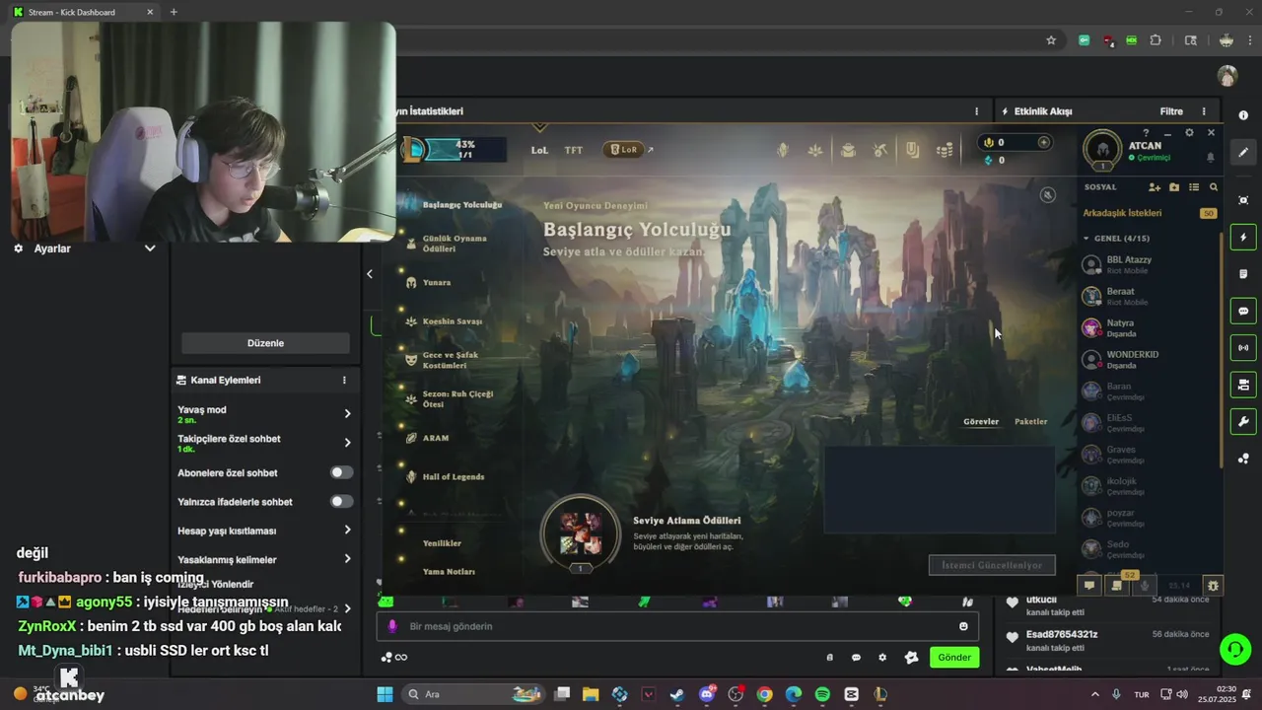The height and width of the screenshot is (710, 1262).
Task: Open Spotify from the Windows taskbar
Action: [822, 694]
